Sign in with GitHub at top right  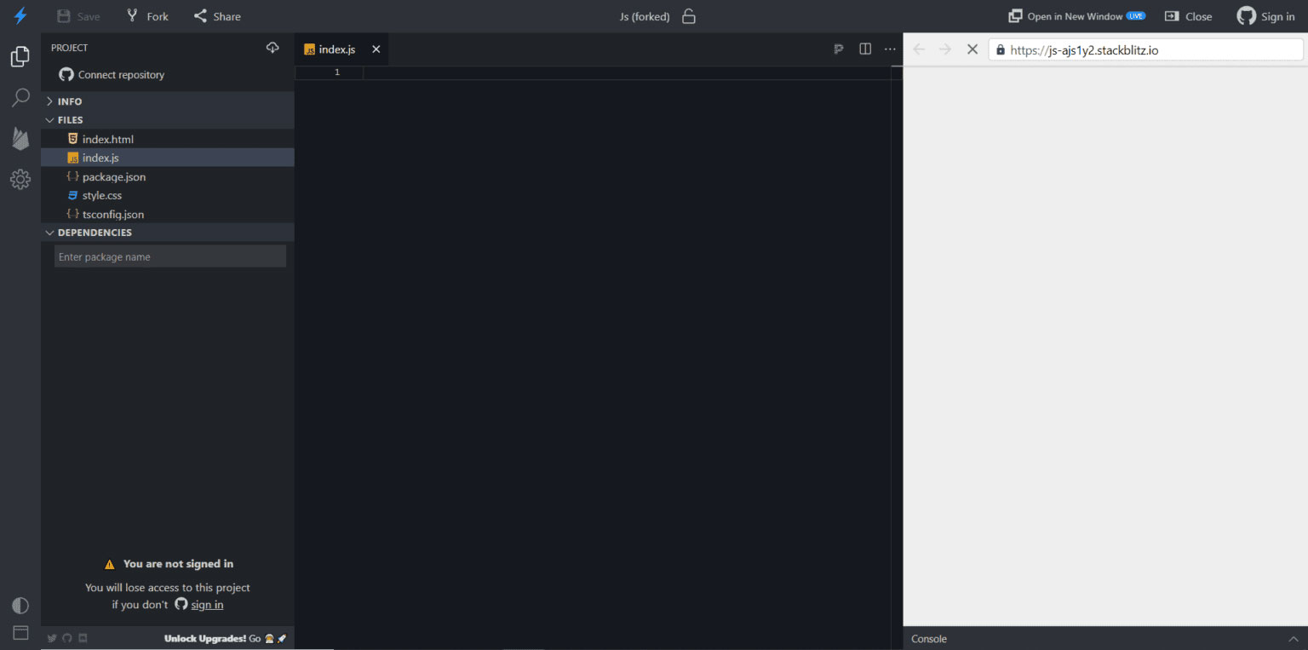pos(1265,16)
